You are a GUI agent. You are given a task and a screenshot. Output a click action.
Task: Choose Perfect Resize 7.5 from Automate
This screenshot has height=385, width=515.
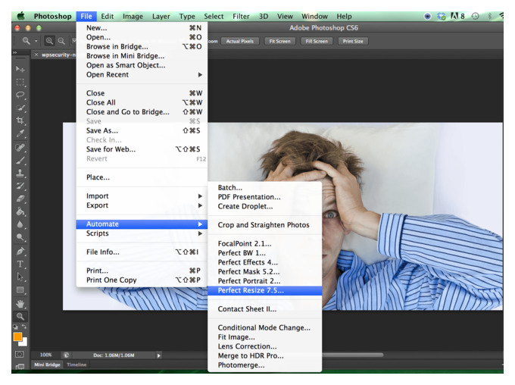[x=265, y=290]
